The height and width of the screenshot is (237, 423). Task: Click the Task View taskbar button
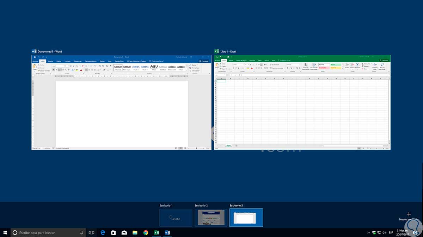click(x=91, y=232)
